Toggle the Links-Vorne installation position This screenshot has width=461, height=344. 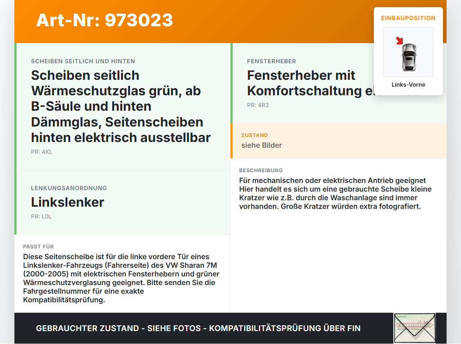[408, 84]
